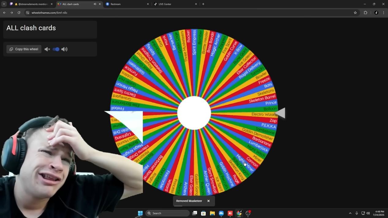Click the taskbar Search box
Viewport: 388px width, 218px height.
tap(168, 213)
